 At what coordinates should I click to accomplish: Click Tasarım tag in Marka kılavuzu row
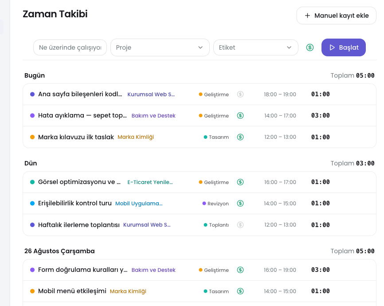tap(216, 137)
